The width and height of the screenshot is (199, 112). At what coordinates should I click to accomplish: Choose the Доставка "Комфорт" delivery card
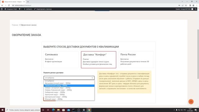[x=99, y=60]
